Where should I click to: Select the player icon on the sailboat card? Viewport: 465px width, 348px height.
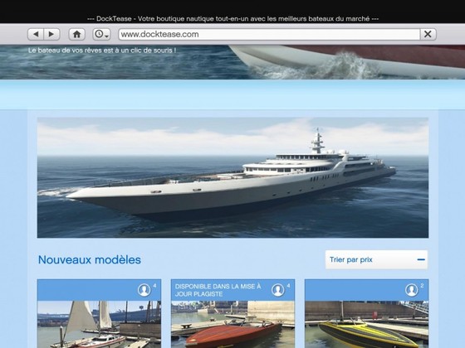[x=144, y=290]
